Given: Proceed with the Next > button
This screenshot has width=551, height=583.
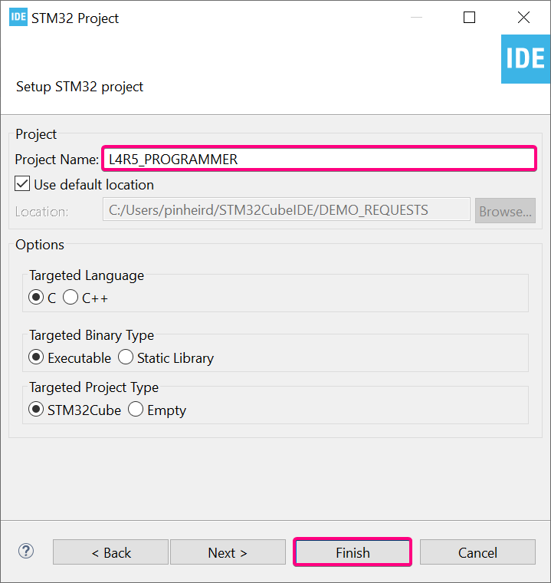Looking at the screenshot, I should (228, 552).
